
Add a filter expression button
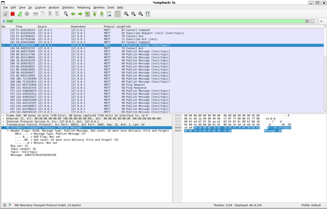pyautogui.click(x=321, y=21)
